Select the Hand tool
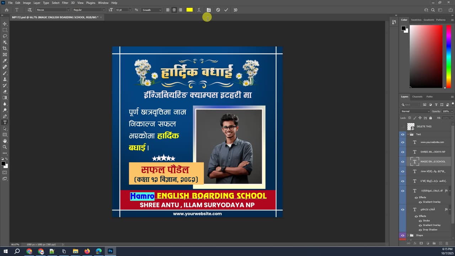The image size is (455, 256). click(x=5, y=141)
